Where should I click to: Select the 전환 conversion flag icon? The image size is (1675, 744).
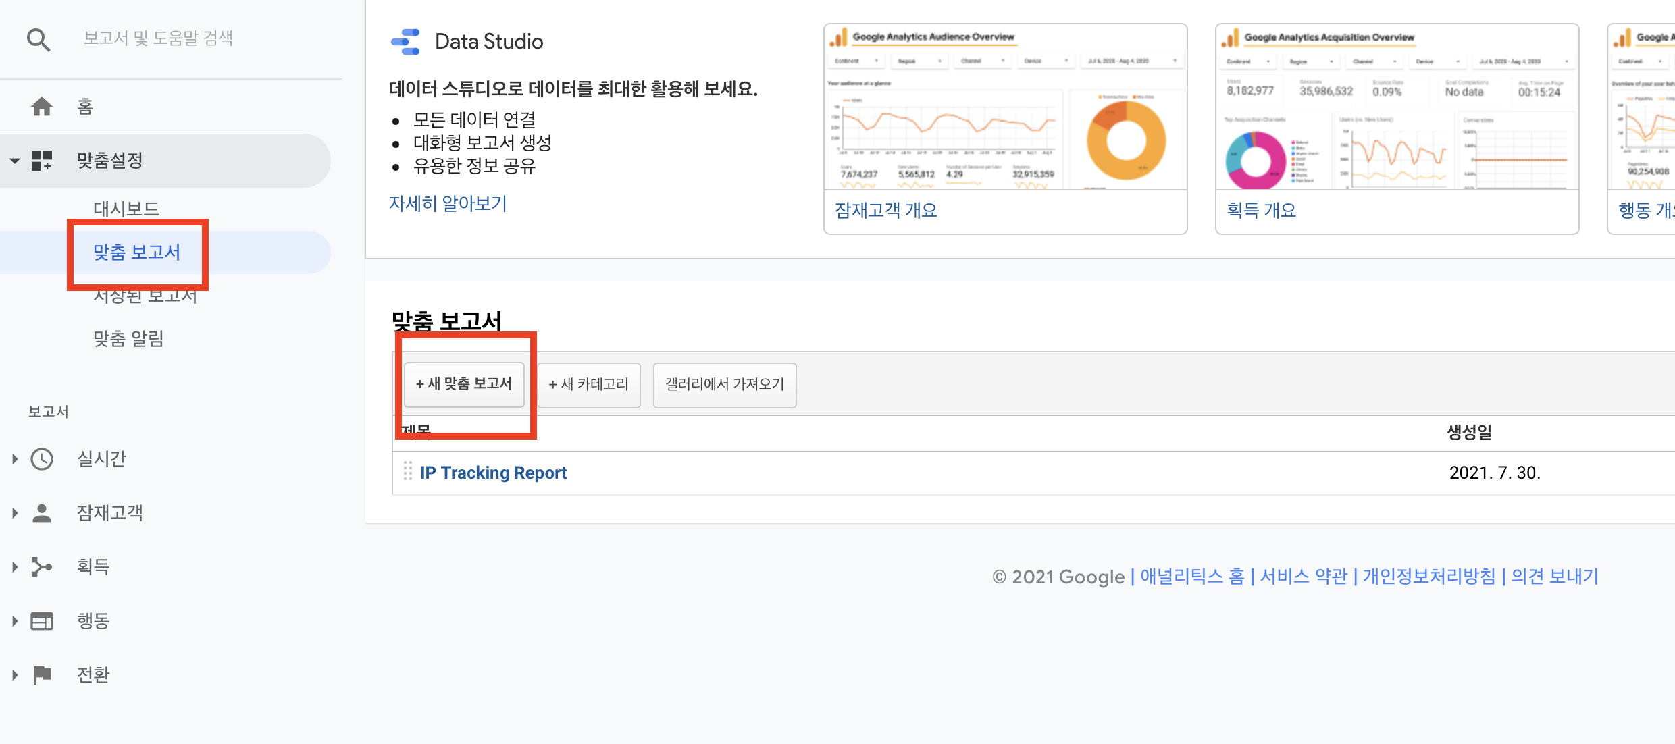[x=42, y=674]
